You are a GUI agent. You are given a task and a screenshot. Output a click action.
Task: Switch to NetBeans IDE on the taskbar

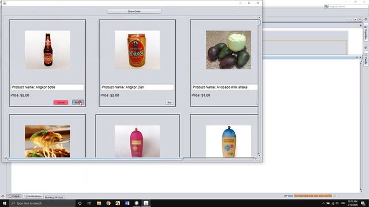click(x=137, y=203)
